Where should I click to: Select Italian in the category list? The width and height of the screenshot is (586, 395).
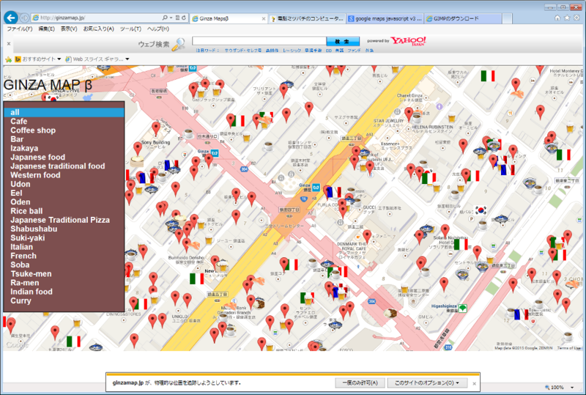pyautogui.click(x=64, y=247)
